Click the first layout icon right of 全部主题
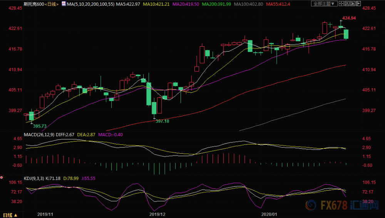The height and width of the screenshot is (218, 385). (341, 4)
